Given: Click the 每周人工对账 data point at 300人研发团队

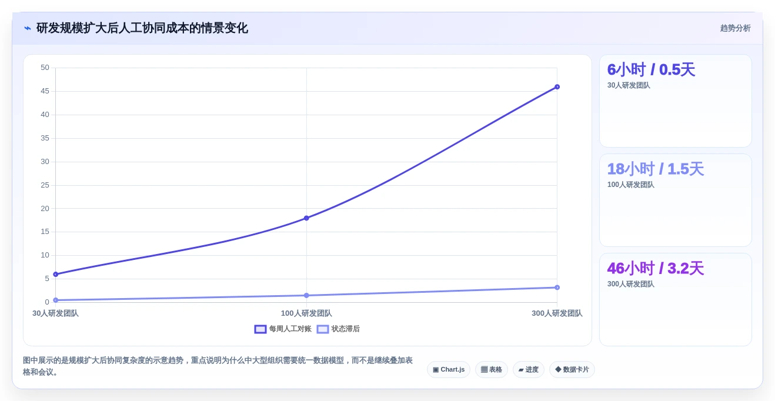Looking at the screenshot, I should pos(557,87).
